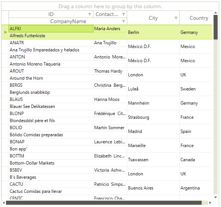Open the CompanyName column filter icon
This screenshot has width=221, height=207.
124,21
